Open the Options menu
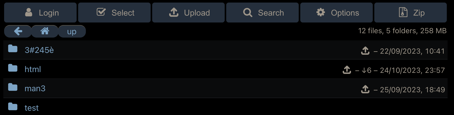This screenshot has width=454, height=115. (x=337, y=13)
